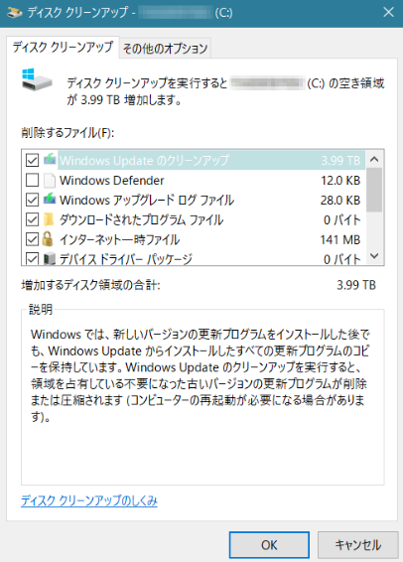
Task: Select the ディスク クリーンアップ tab
Action: 63,47
